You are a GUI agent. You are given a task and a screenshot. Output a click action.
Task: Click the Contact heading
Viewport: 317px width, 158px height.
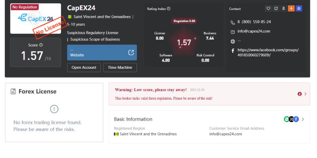tap(235, 9)
